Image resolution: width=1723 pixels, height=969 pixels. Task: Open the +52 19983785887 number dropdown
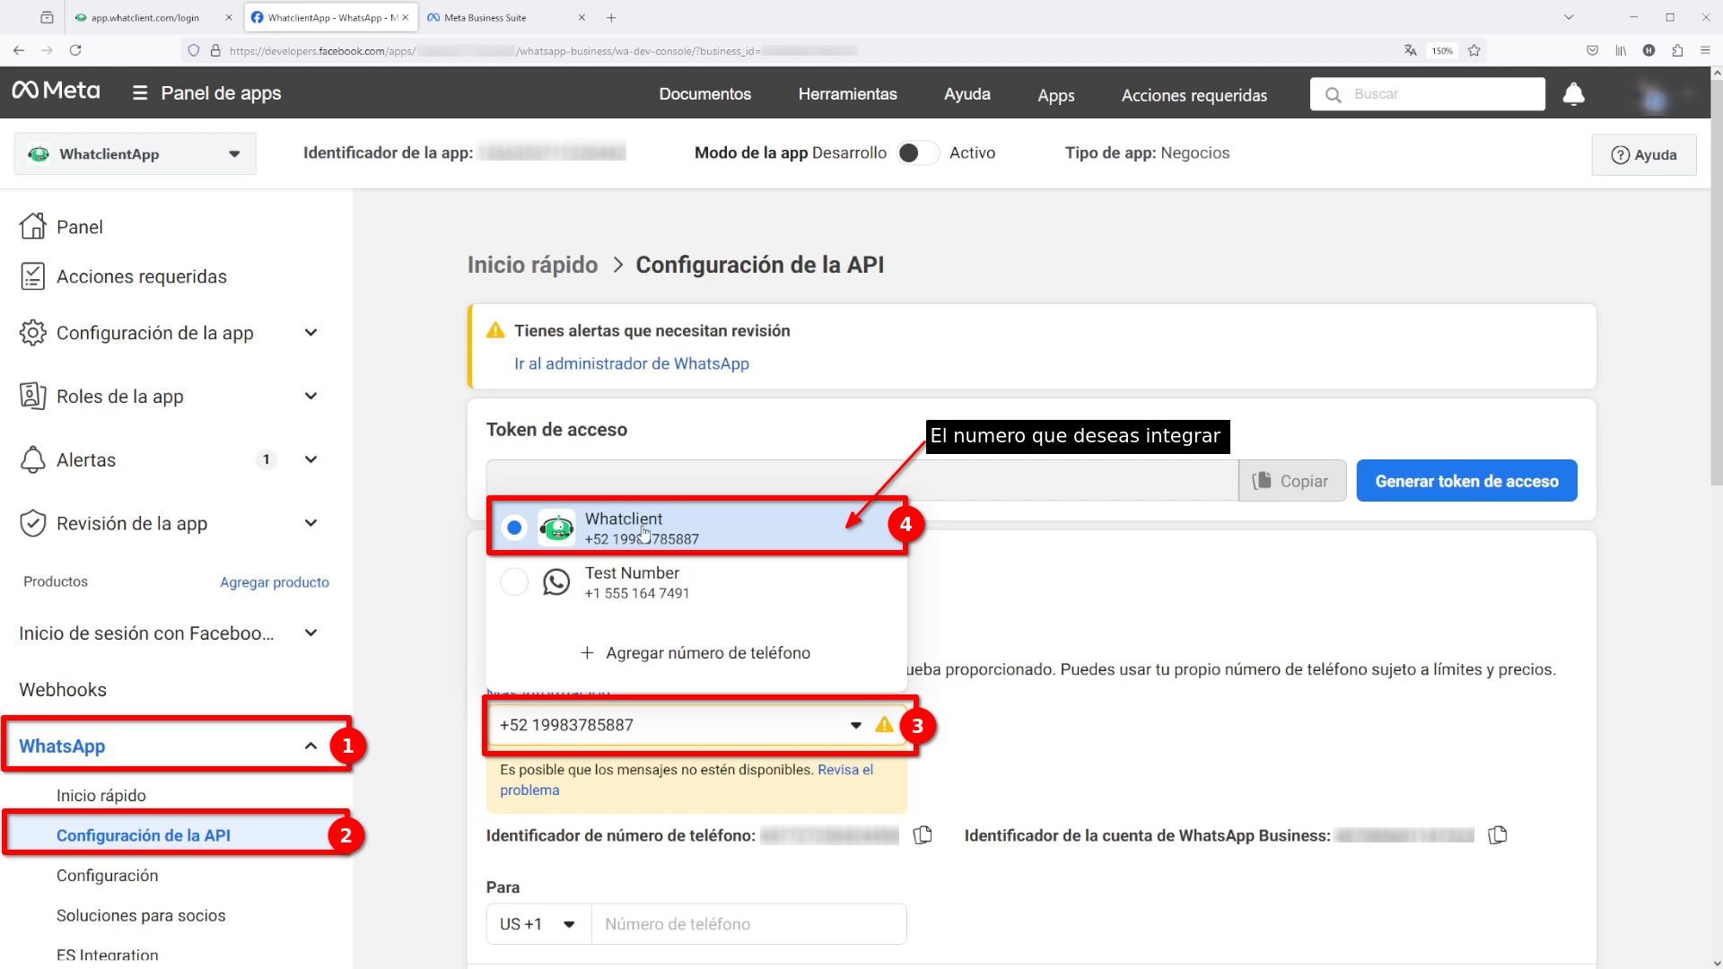point(696,725)
